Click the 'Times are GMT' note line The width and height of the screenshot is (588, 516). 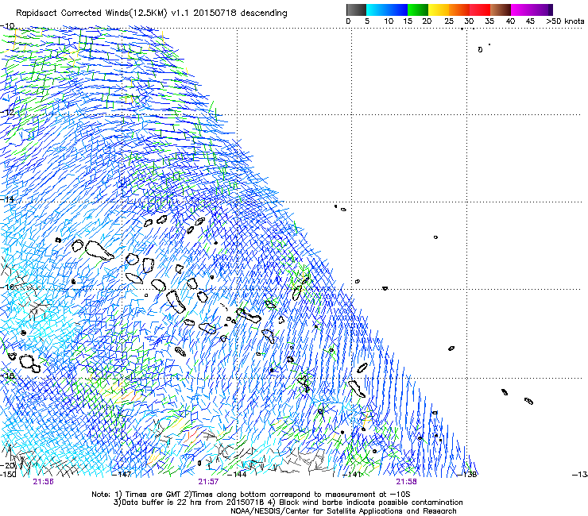pyautogui.click(x=250, y=495)
